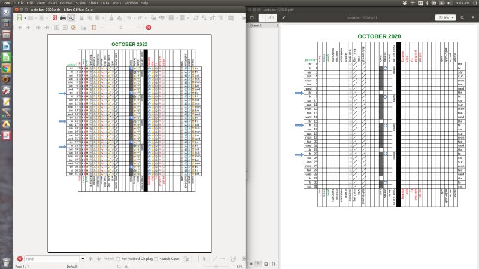Click the Print icon in Calc toolbar

pos(63,18)
